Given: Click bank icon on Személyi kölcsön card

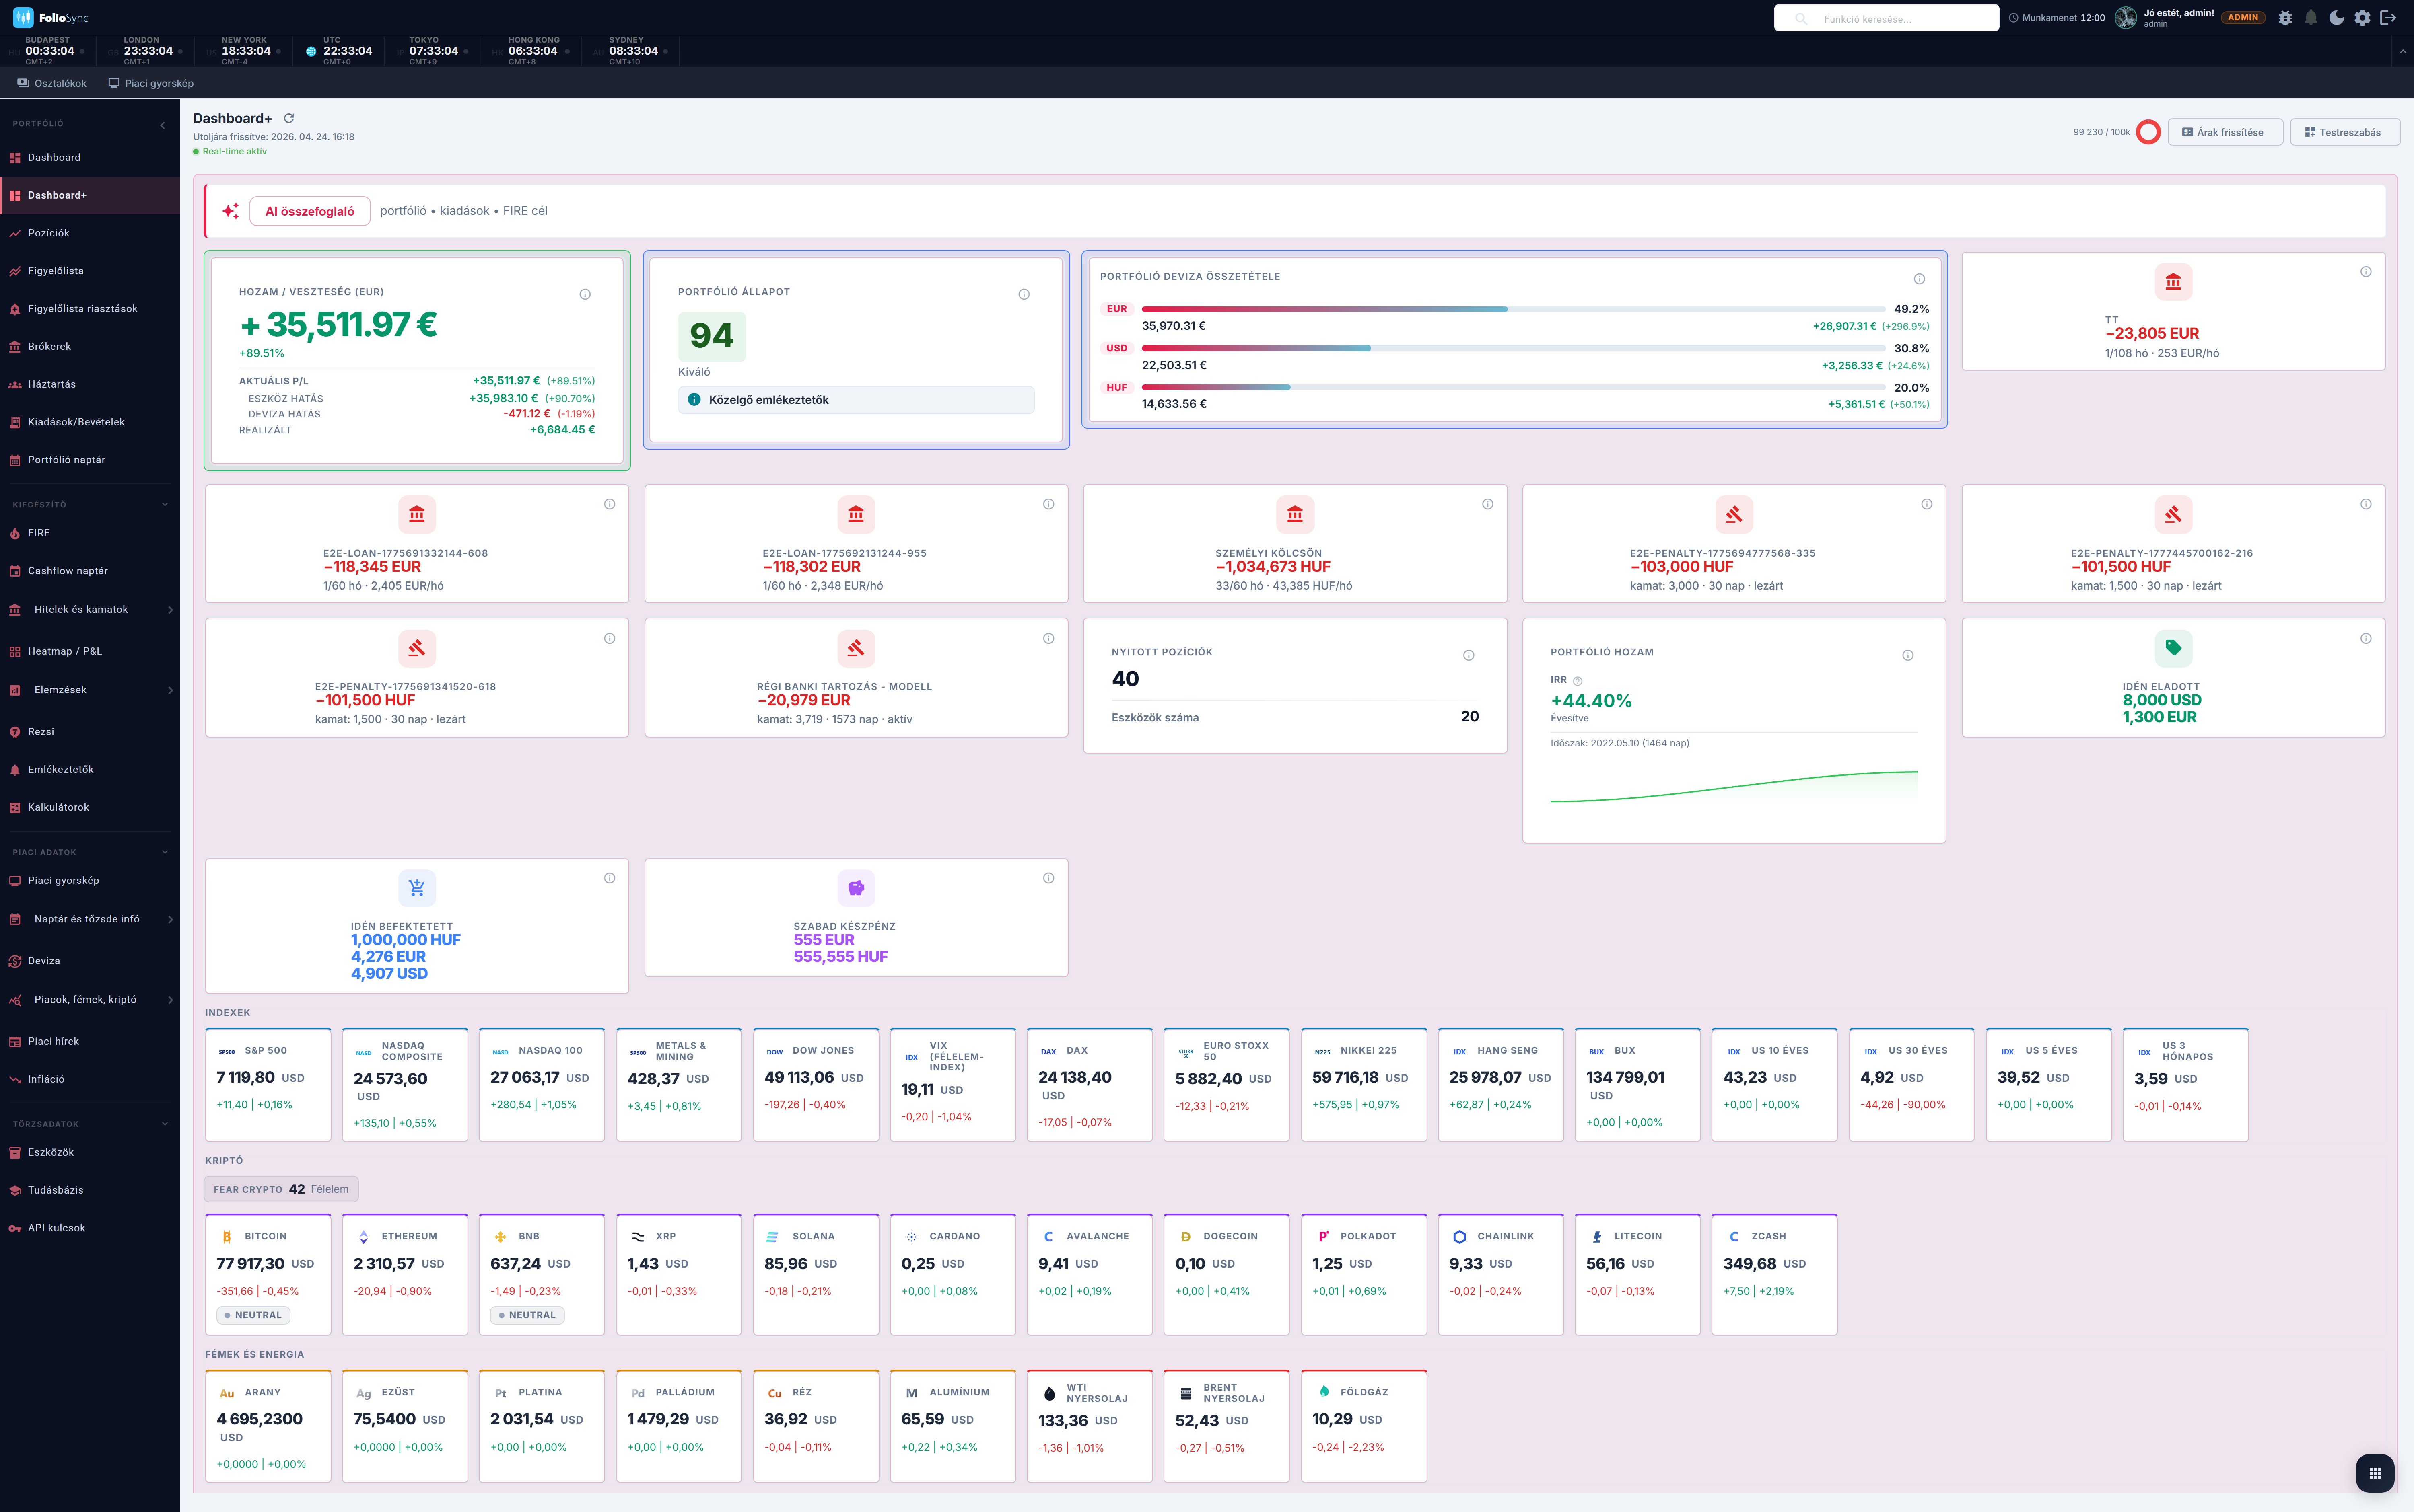Looking at the screenshot, I should click(1296, 514).
